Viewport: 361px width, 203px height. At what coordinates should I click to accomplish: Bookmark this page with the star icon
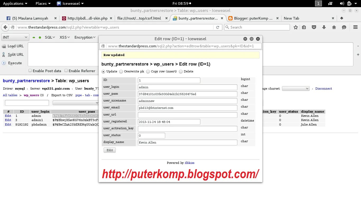(296, 27)
